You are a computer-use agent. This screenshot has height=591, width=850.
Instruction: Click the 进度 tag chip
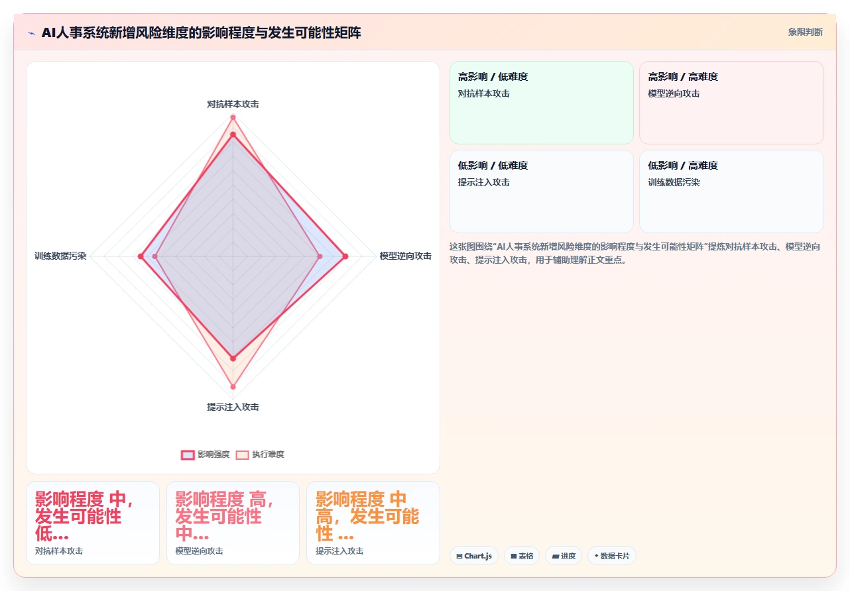point(564,556)
